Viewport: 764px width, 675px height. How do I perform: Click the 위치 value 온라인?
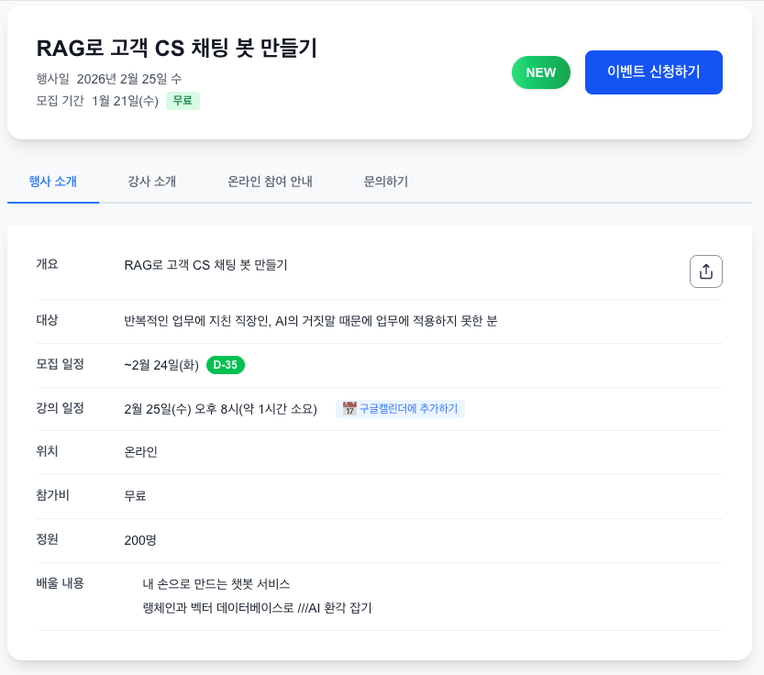click(x=140, y=452)
